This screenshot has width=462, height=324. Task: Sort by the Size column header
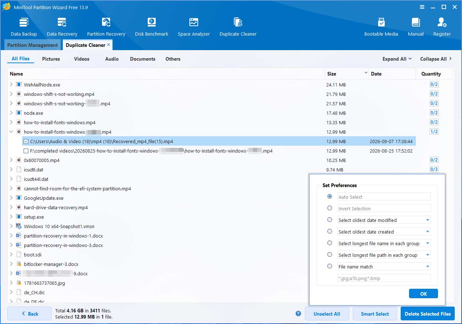pyautogui.click(x=347, y=74)
